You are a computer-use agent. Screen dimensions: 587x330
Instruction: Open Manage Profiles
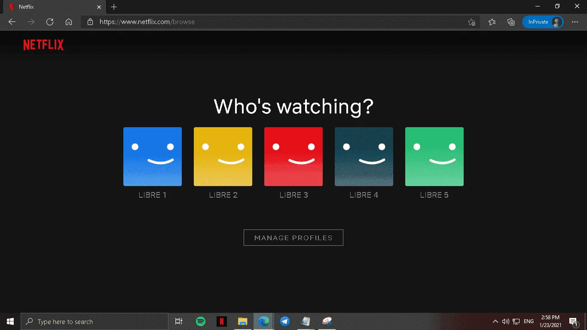pyautogui.click(x=293, y=238)
